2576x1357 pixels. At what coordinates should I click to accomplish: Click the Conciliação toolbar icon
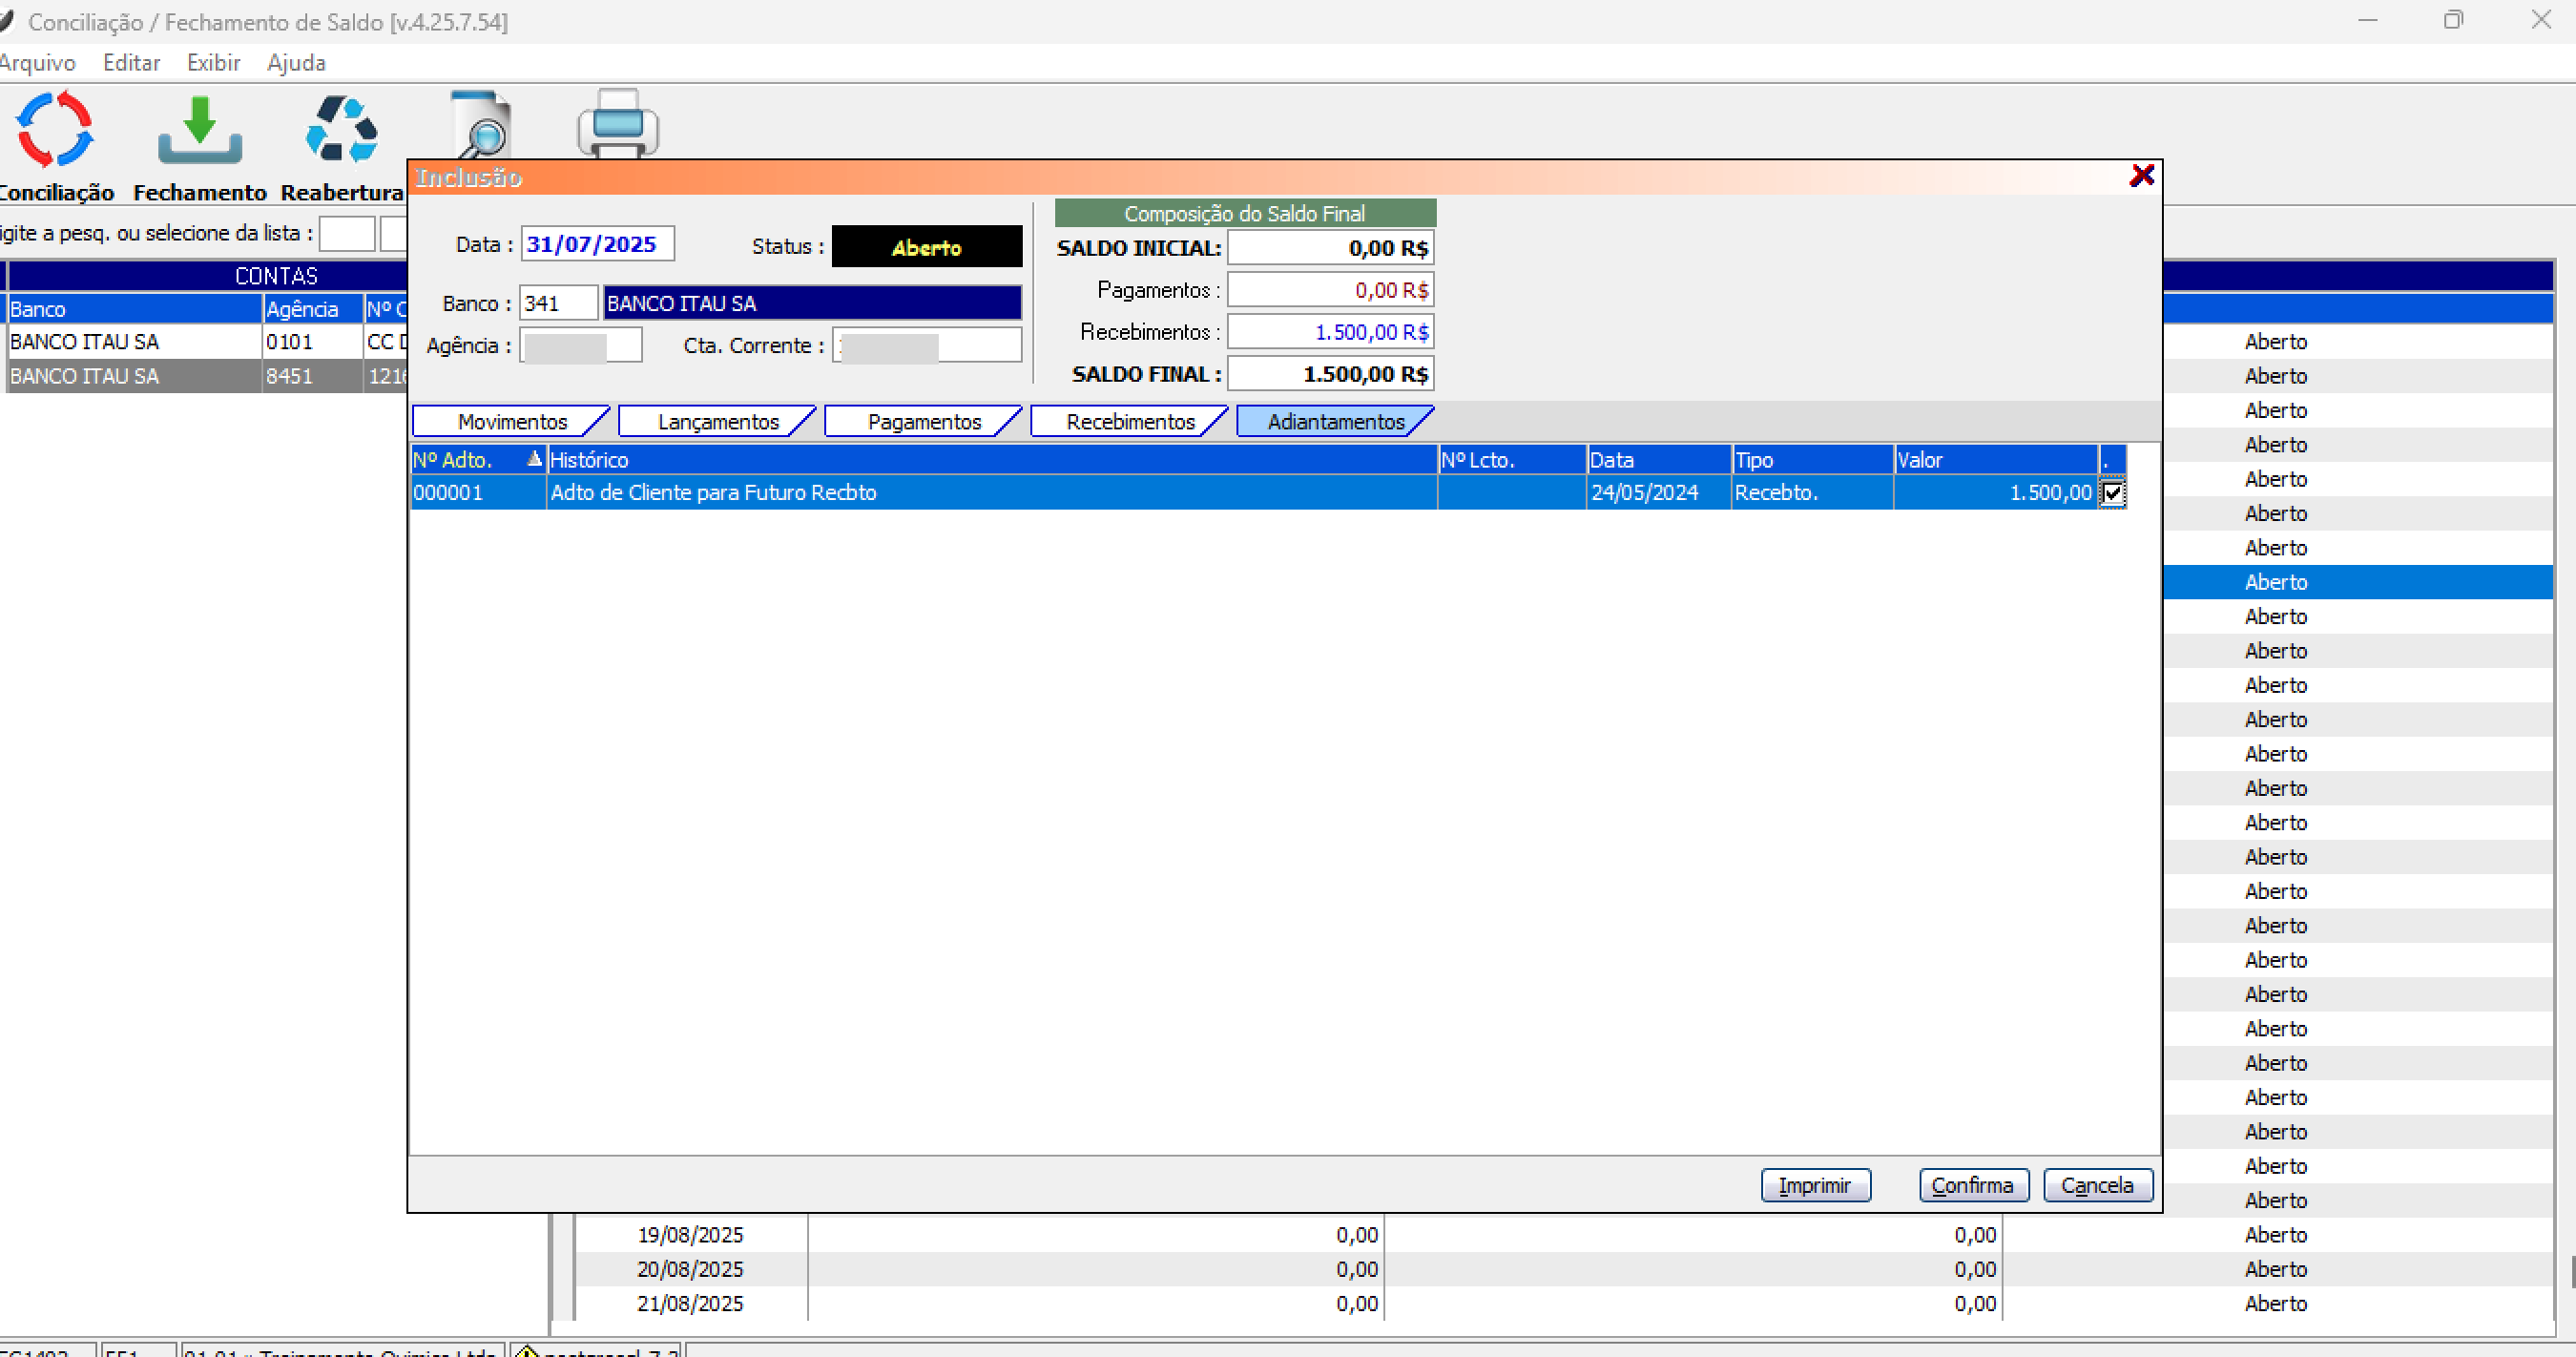pyautogui.click(x=54, y=130)
